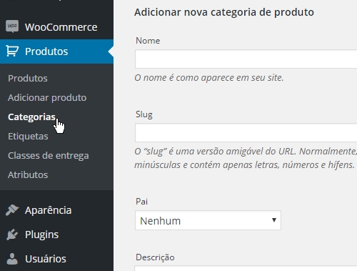
Task: Focus the Descrição text area
Action: tap(246, 268)
